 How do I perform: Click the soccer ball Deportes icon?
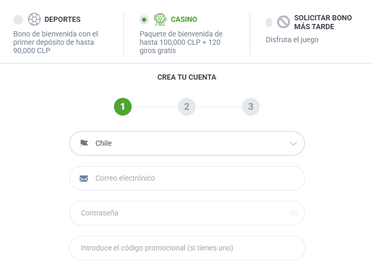tap(34, 20)
